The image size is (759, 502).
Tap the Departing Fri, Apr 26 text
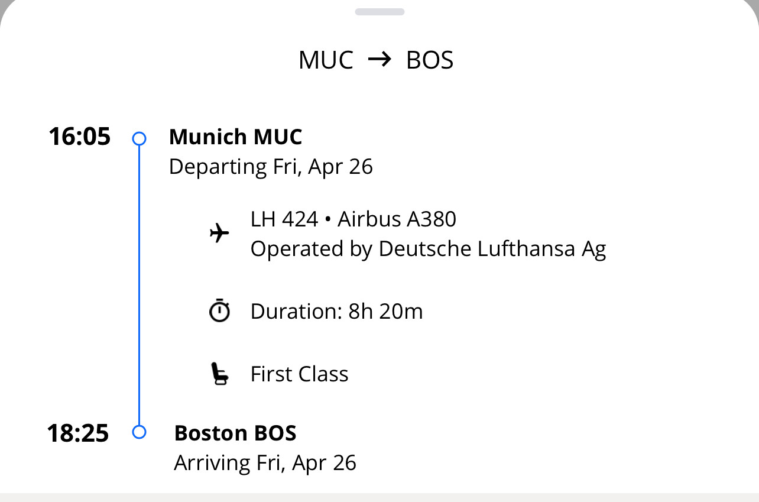coord(271,167)
